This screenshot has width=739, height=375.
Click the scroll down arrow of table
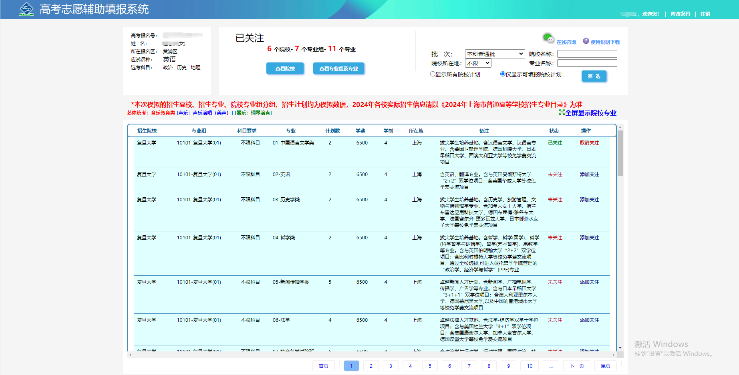pyautogui.click(x=620, y=348)
